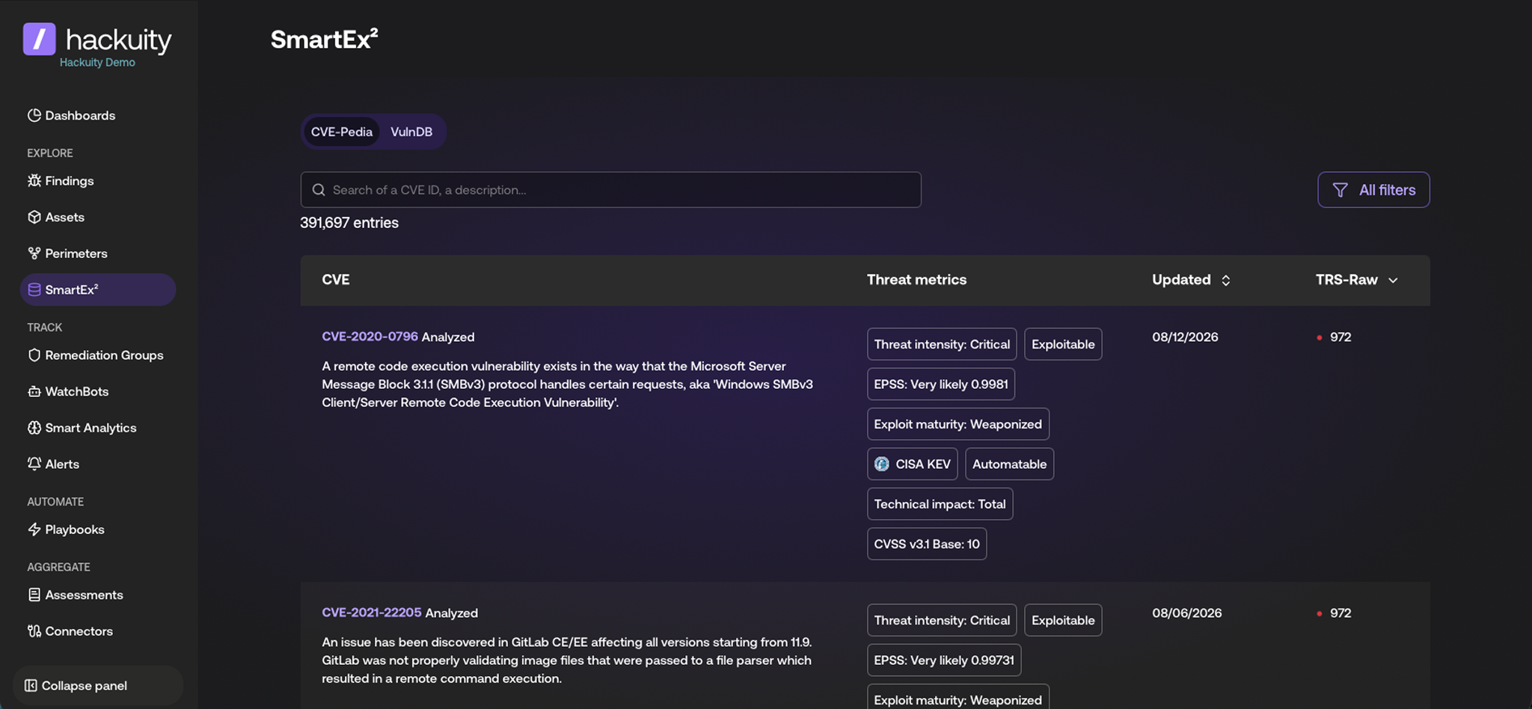Screen dimensions: 1532x709
Task: Open the CVE-2020-0796 link
Action: point(370,337)
